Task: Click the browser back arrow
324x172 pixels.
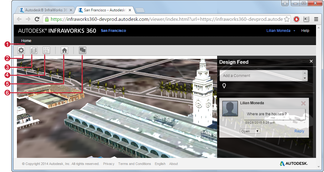Action: pyautogui.click(x=19, y=19)
